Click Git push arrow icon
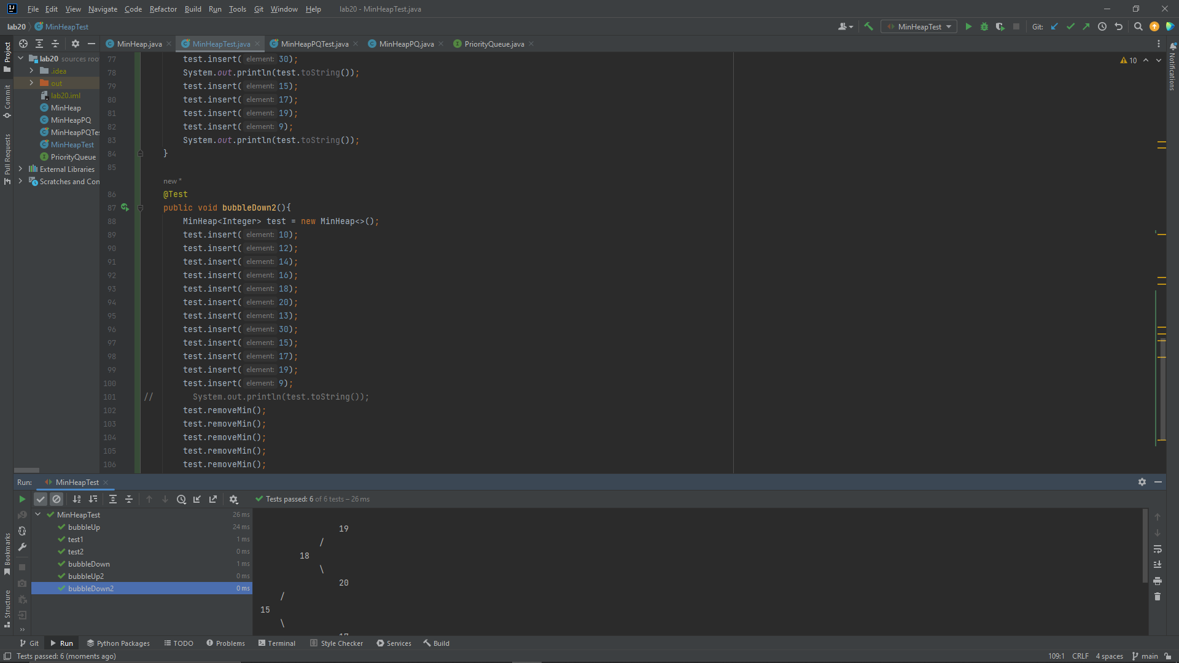The image size is (1179, 663). pyautogui.click(x=1086, y=26)
